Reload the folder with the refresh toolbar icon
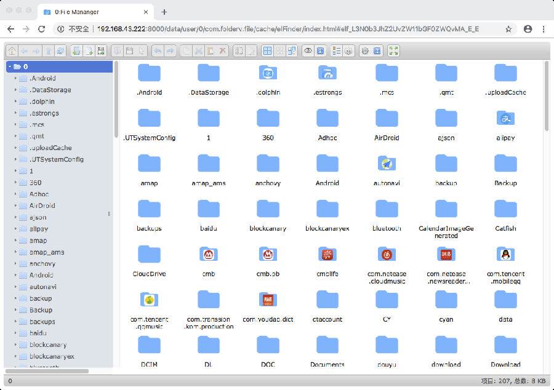This screenshot has height=390, width=554. [x=61, y=51]
